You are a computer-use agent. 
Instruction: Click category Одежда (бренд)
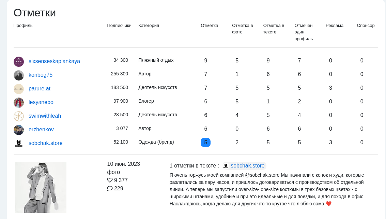[156, 142]
